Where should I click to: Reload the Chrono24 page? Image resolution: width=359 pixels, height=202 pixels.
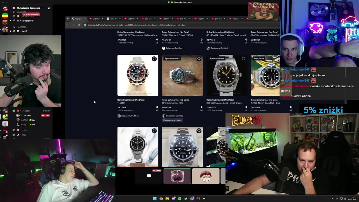[x=79, y=25]
